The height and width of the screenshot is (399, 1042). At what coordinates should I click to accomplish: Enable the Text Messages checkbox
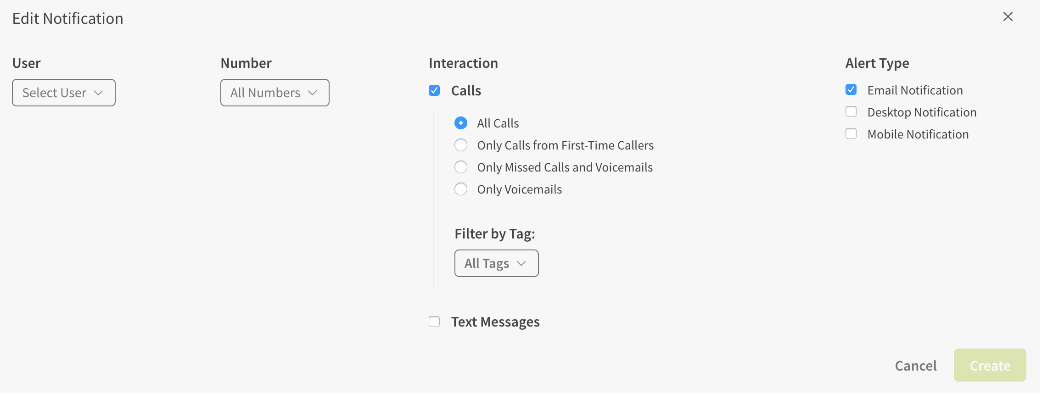click(434, 321)
